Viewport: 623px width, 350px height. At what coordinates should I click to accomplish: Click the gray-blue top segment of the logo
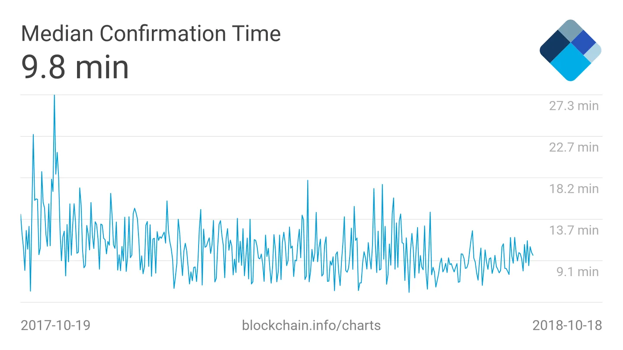[571, 31]
